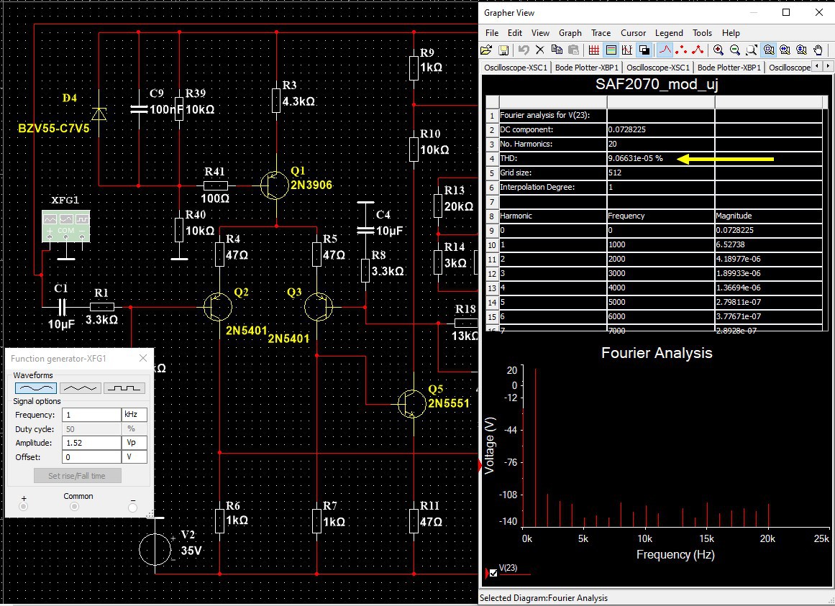Toggle the grid display icon in Grapher
This screenshot has height=606, width=835.
point(593,50)
